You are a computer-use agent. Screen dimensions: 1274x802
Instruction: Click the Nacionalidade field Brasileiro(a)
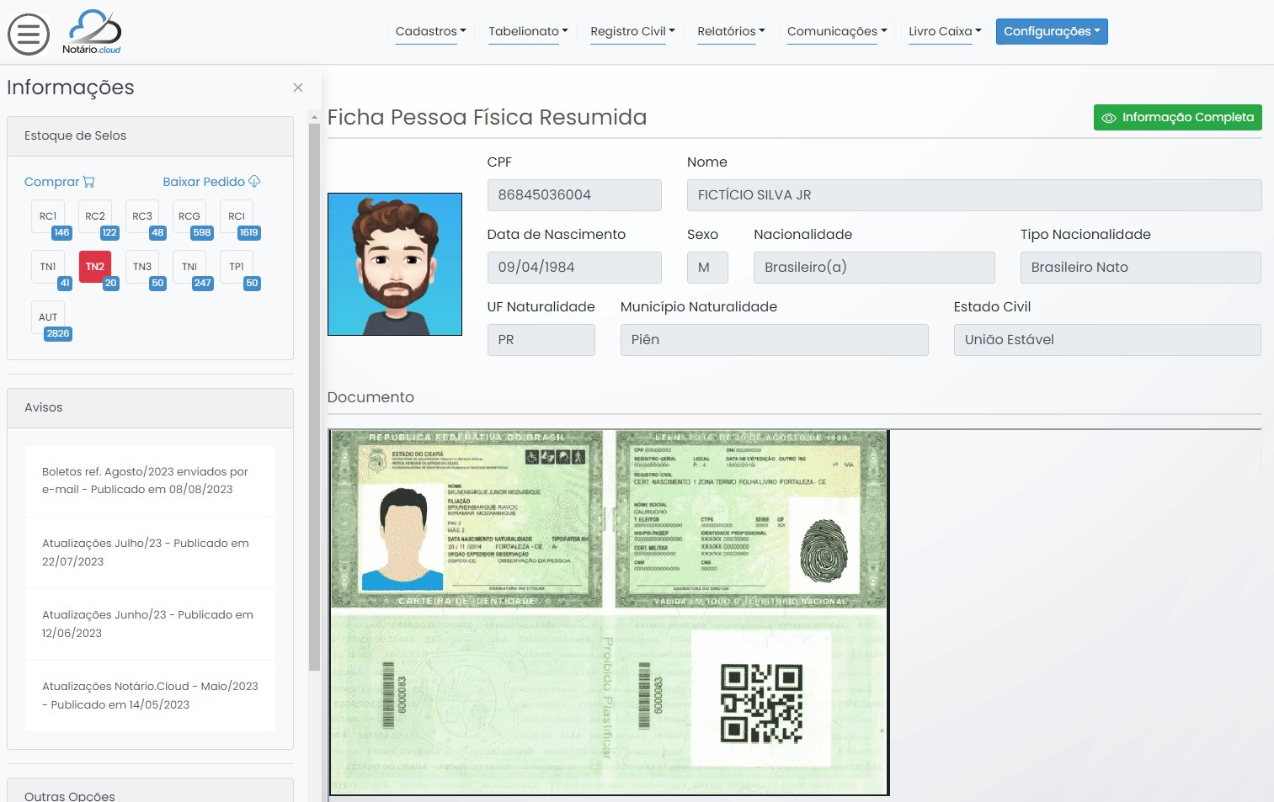(x=874, y=268)
